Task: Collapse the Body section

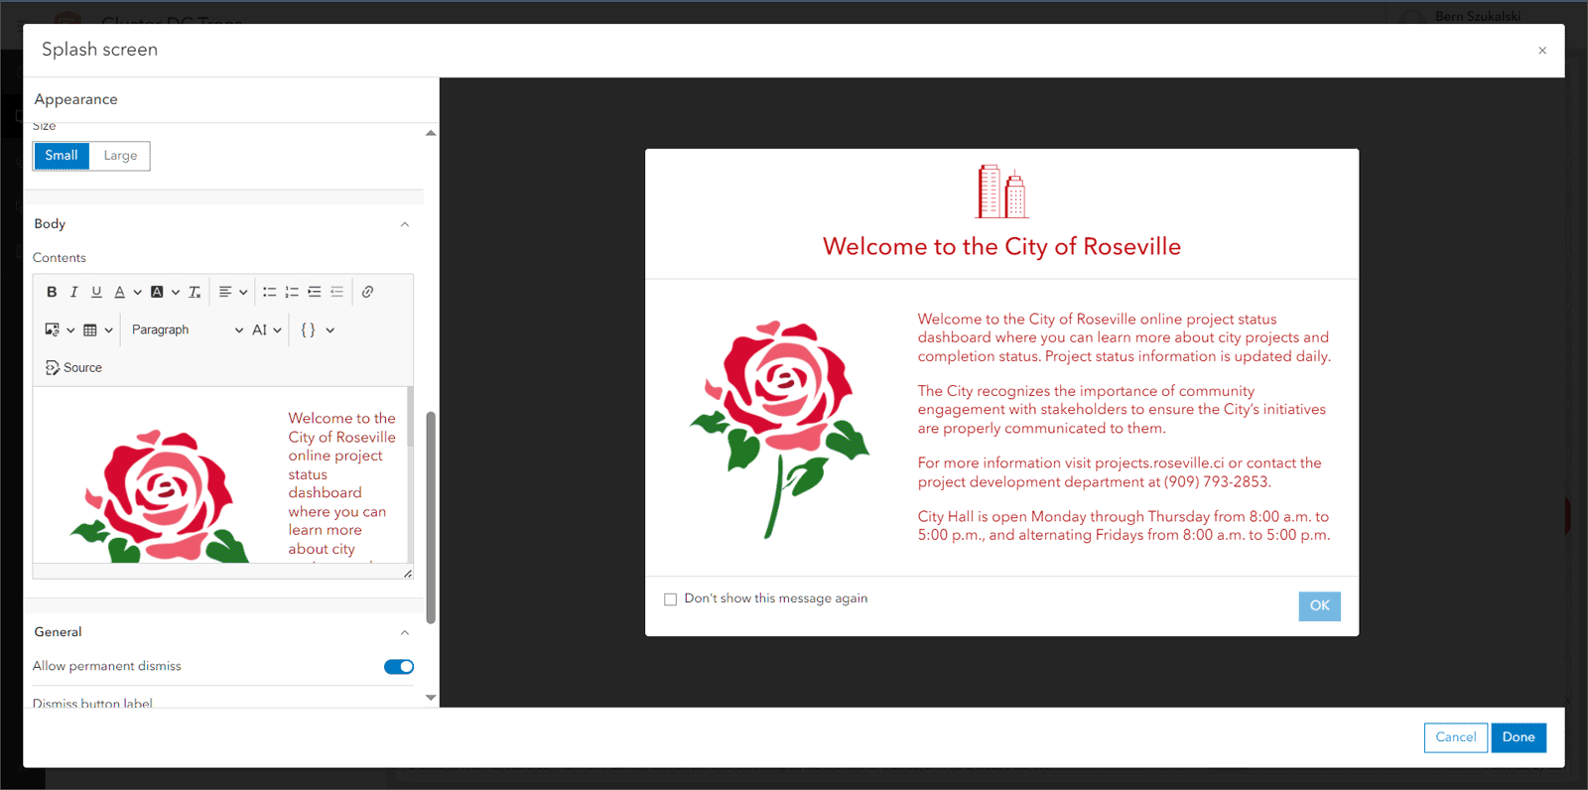Action: coord(404,224)
